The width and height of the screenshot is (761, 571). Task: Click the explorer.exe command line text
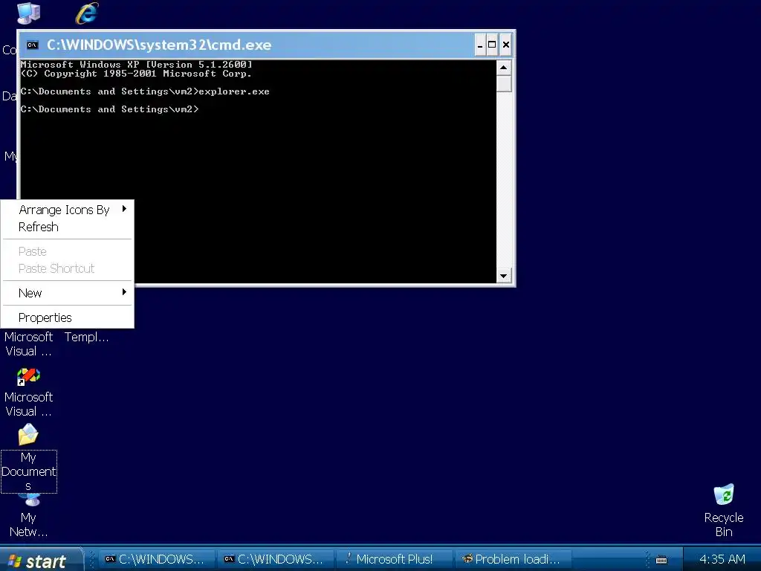click(x=145, y=91)
